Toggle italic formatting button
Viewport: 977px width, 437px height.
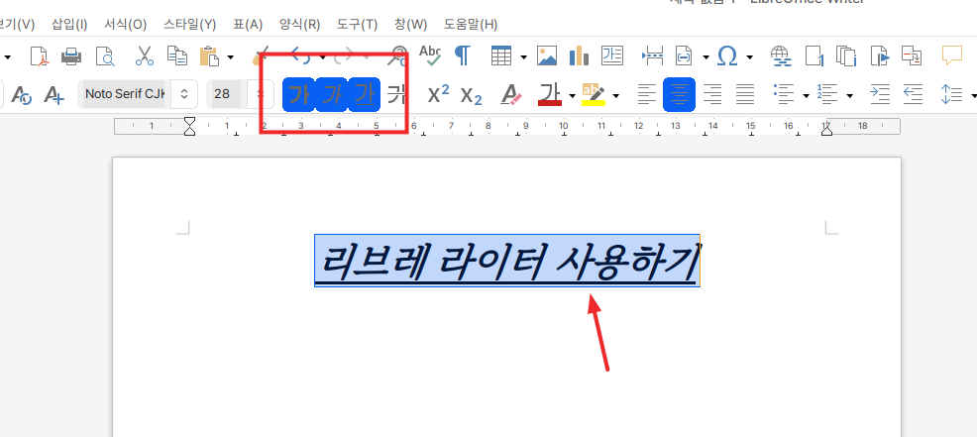(332, 95)
